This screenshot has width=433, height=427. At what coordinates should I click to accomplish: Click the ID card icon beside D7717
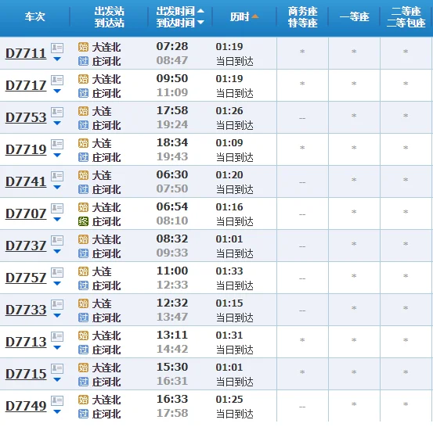click(57, 80)
